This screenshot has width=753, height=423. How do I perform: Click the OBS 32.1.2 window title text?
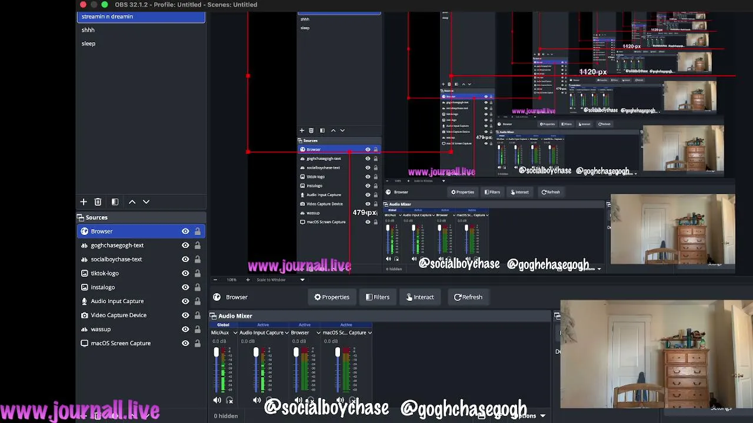coord(186,5)
